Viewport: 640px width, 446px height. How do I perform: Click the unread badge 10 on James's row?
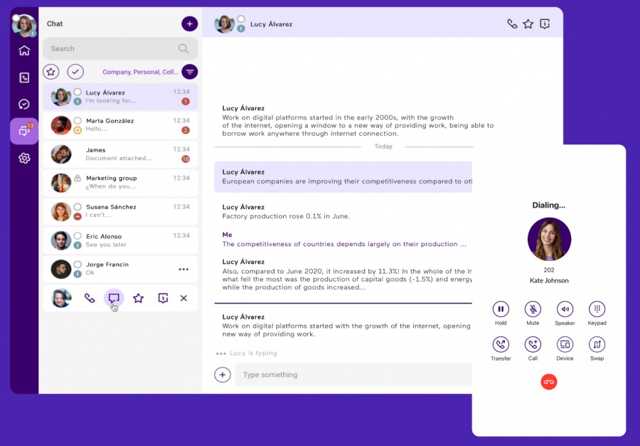186,159
